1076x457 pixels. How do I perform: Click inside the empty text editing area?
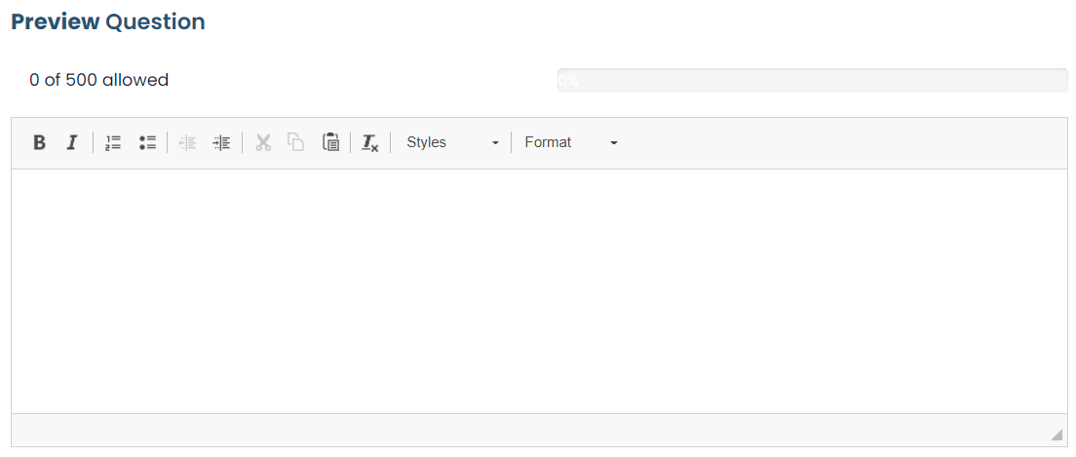pos(539,291)
